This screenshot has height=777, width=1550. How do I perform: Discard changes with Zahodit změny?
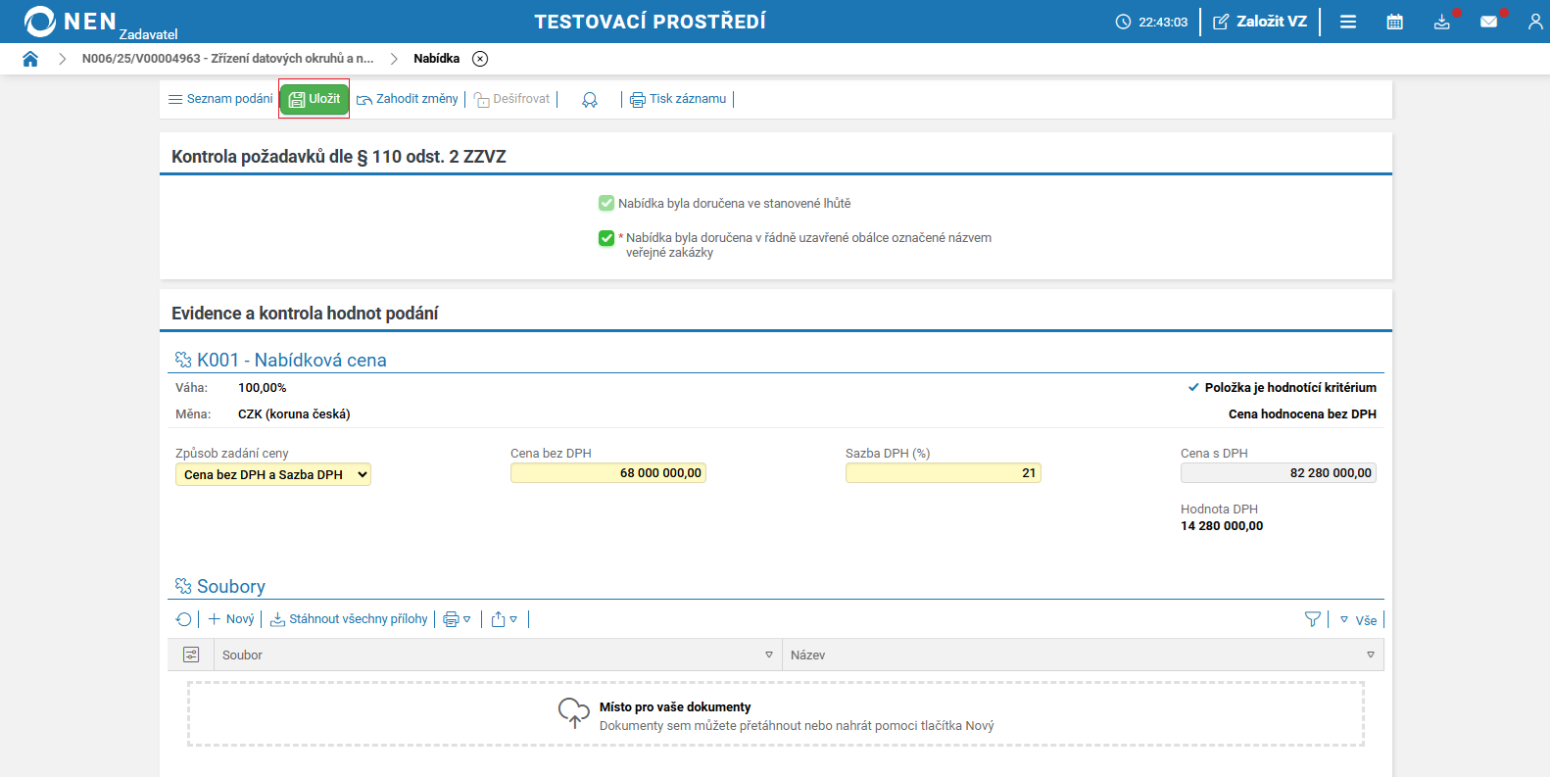(x=408, y=99)
